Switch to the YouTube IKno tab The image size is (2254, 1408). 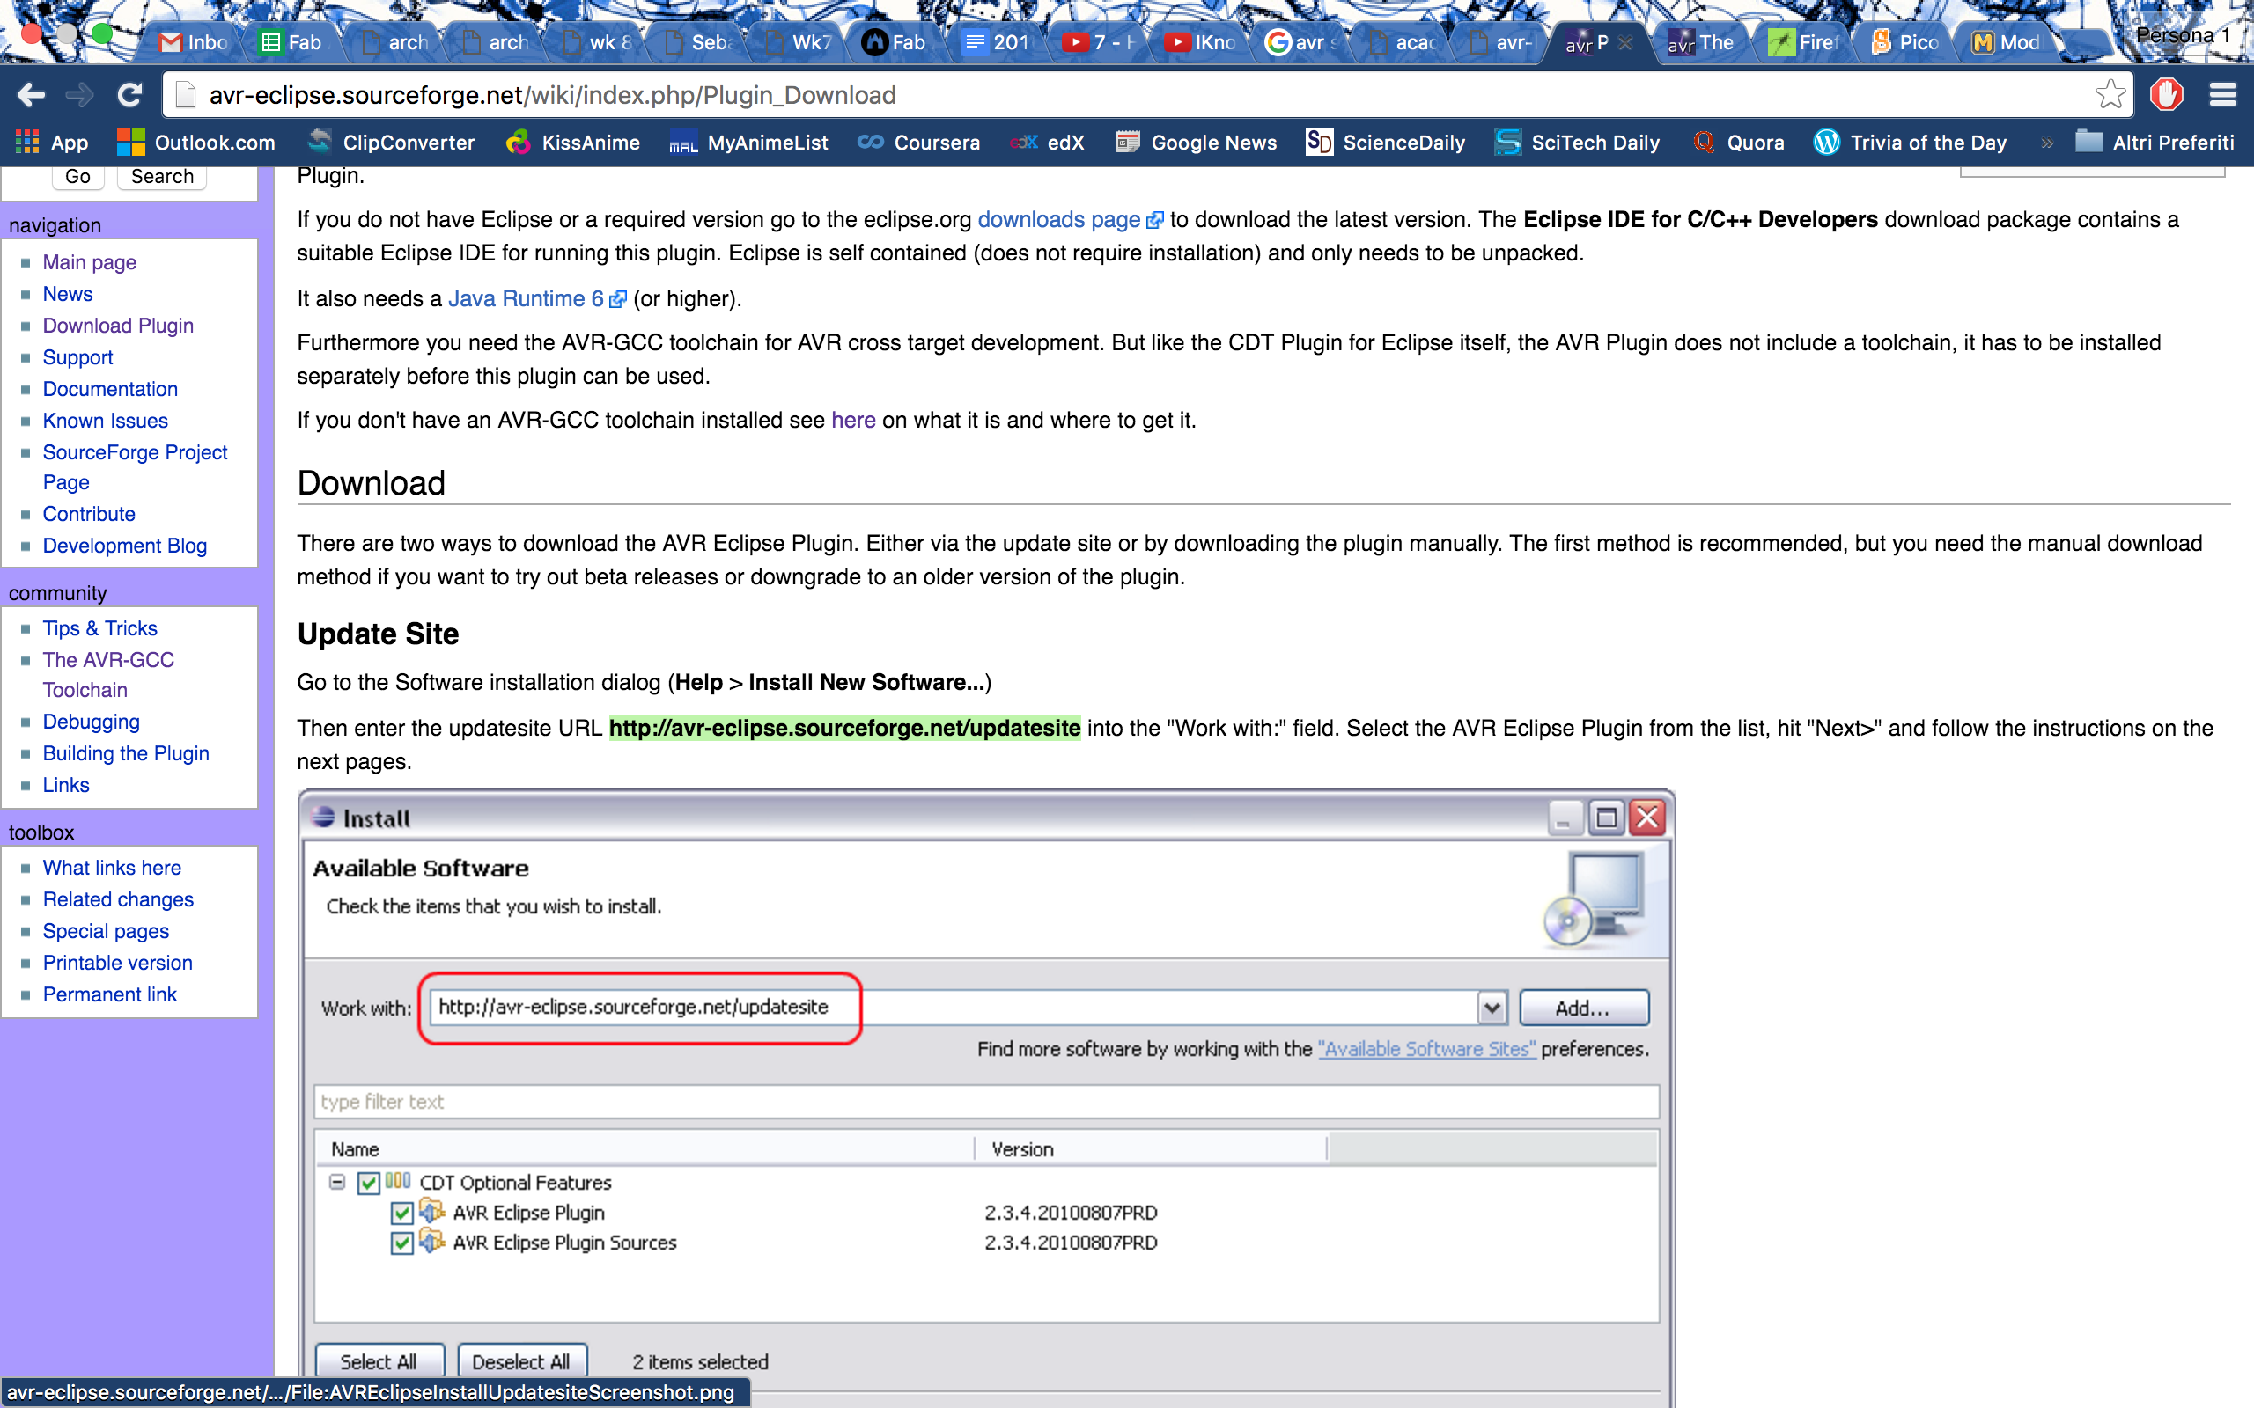(x=1201, y=43)
